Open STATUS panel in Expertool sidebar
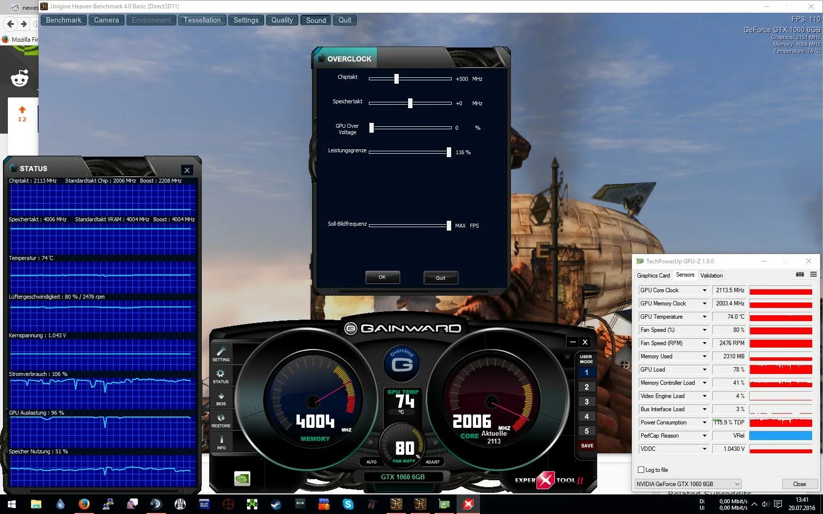The height and width of the screenshot is (514, 823). point(220,376)
